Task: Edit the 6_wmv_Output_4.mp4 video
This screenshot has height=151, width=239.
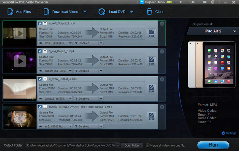Action: 151,89
